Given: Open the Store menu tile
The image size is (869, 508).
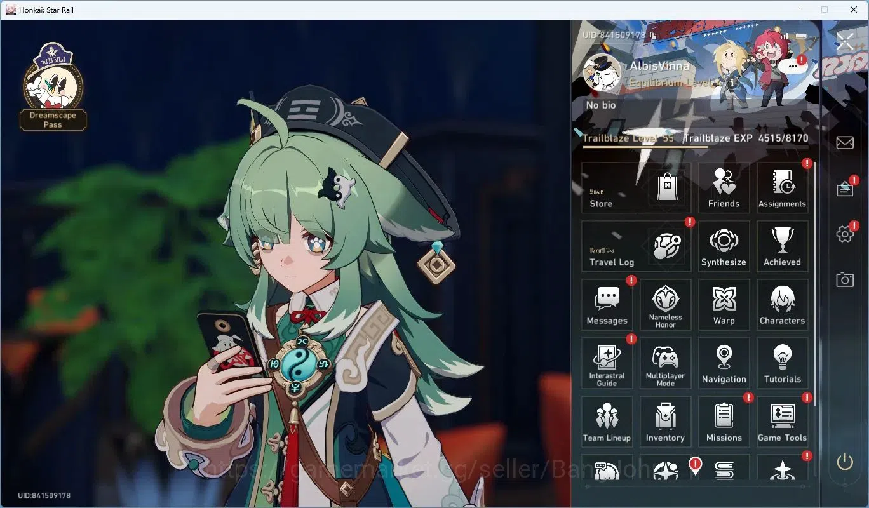Looking at the screenshot, I should 636,187.
